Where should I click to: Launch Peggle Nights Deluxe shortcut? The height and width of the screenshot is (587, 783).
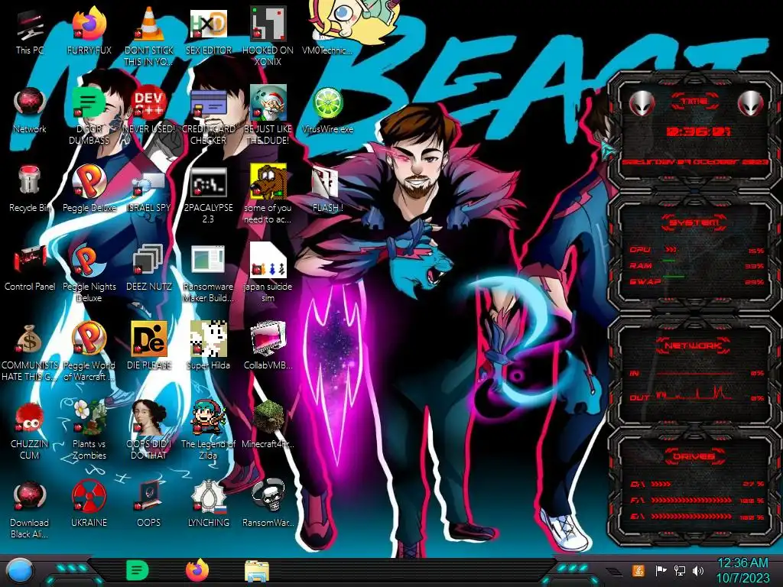coord(89,261)
